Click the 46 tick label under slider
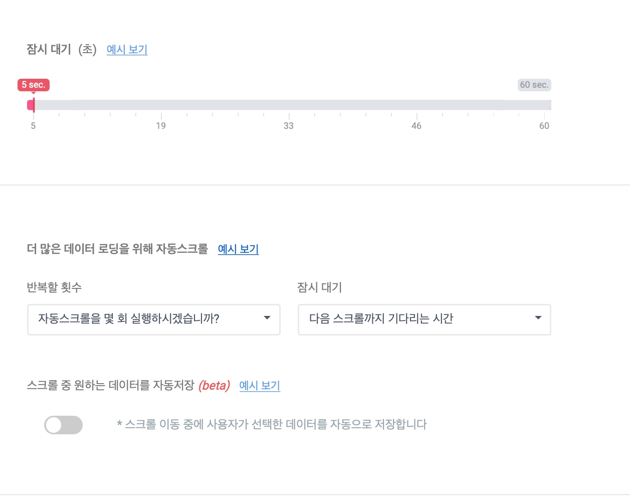 pos(416,126)
